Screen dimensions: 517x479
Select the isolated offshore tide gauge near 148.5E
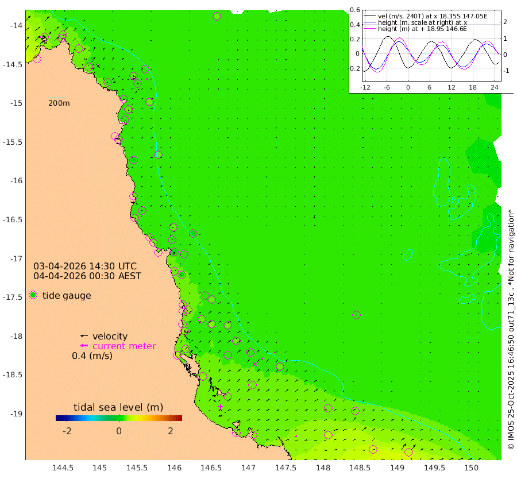pyautogui.click(x=356, y=315)
